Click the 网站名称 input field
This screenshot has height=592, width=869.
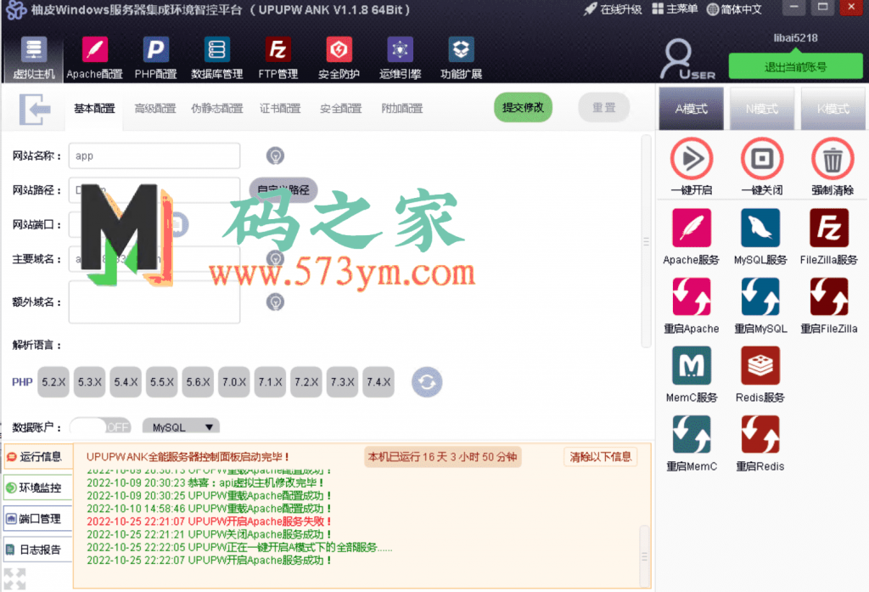click(x=154, y=156)
